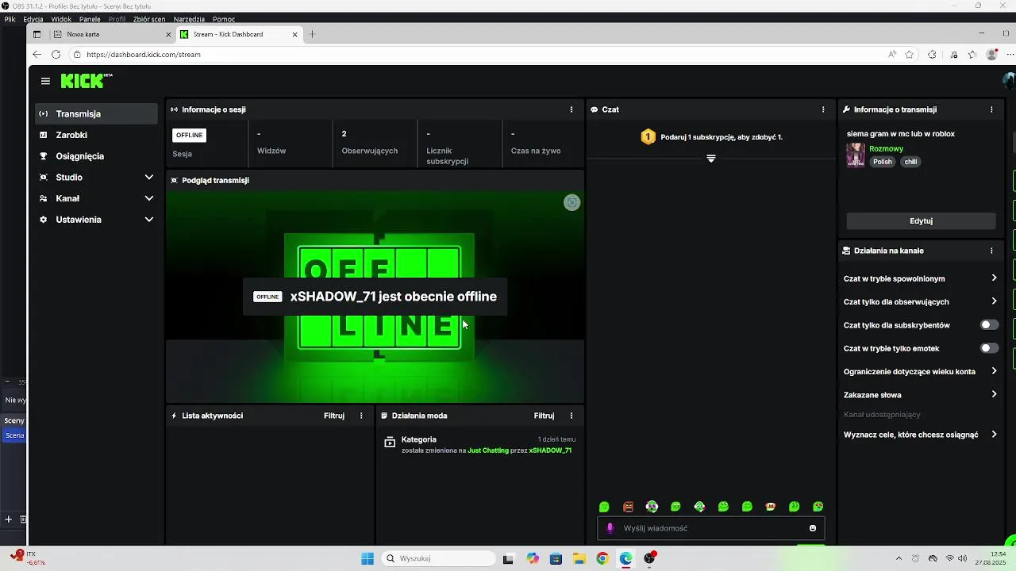Viewport: 1016px width, 571px height.
Task: Open Ograniczenie dotyczące wieku konta
Action: coord(920,371)
